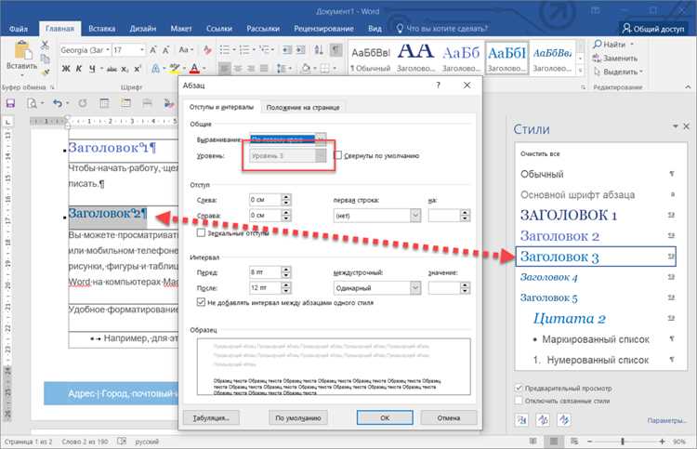Click the 'Общий доступ' share button

point(653,29)
